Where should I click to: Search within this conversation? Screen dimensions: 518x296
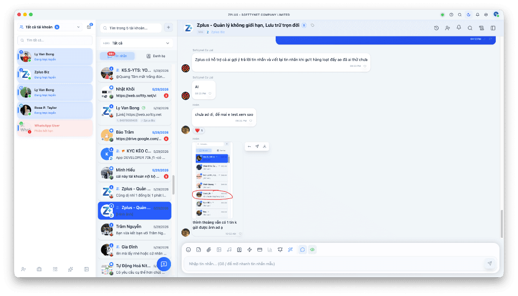click(x=470, y=28)
